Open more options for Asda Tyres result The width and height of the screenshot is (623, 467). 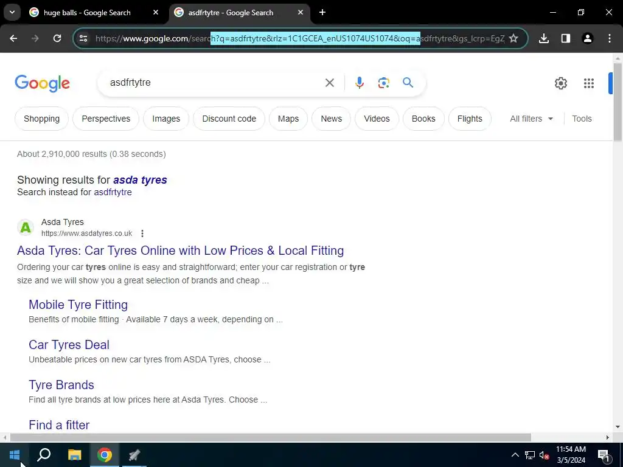pos(142,233)
